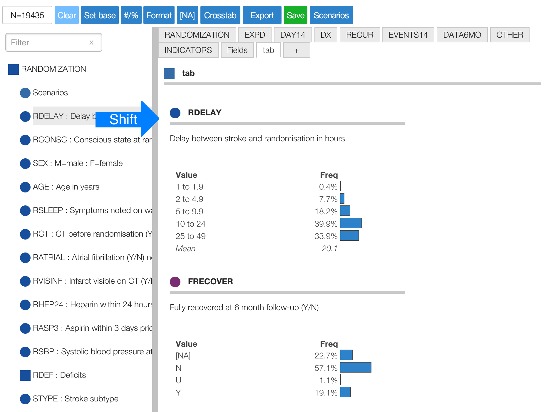Click the 10 to 24 frequency bar
This screenshot has width=546, height=412.
pos(351,223)
